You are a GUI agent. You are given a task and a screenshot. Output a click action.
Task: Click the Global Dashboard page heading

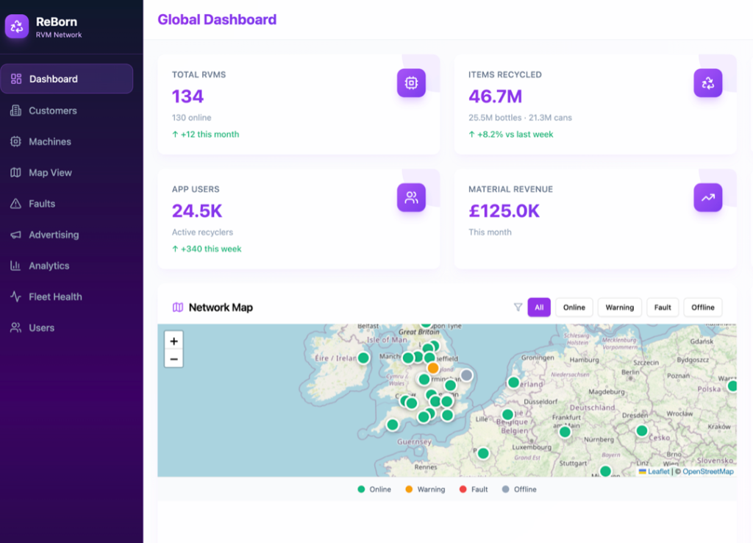[x=217, y=19]
